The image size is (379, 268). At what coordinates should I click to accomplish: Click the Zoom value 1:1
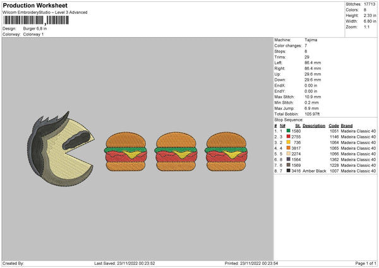pos(366,27)
